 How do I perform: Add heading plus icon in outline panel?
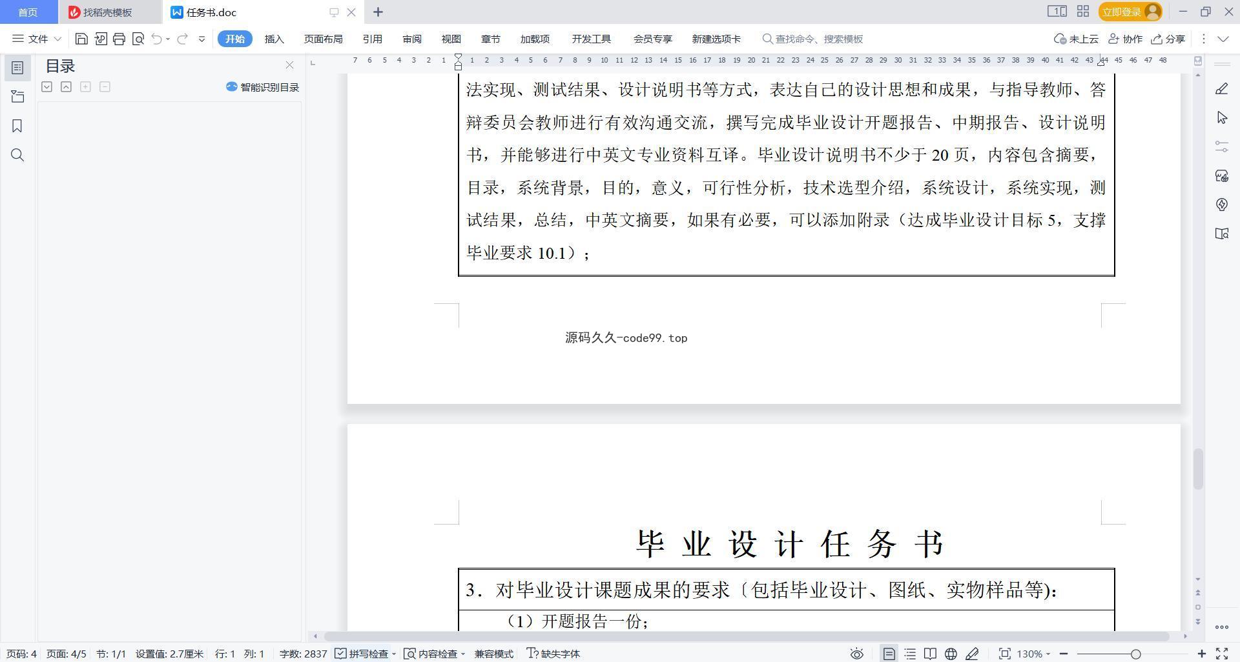pos(85,86)
